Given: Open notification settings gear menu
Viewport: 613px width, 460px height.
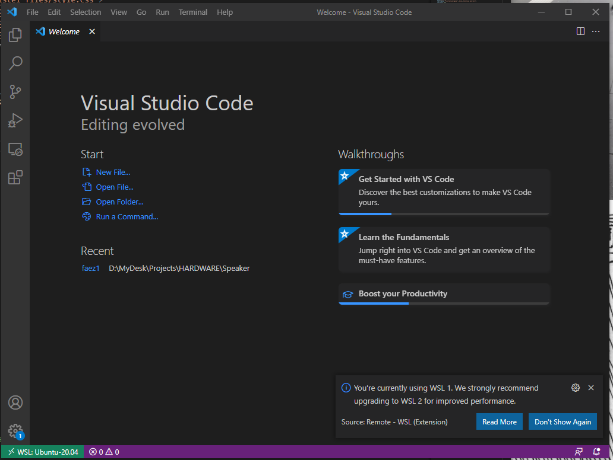Looking at the screenshot, I should click(x=575, y=388).
